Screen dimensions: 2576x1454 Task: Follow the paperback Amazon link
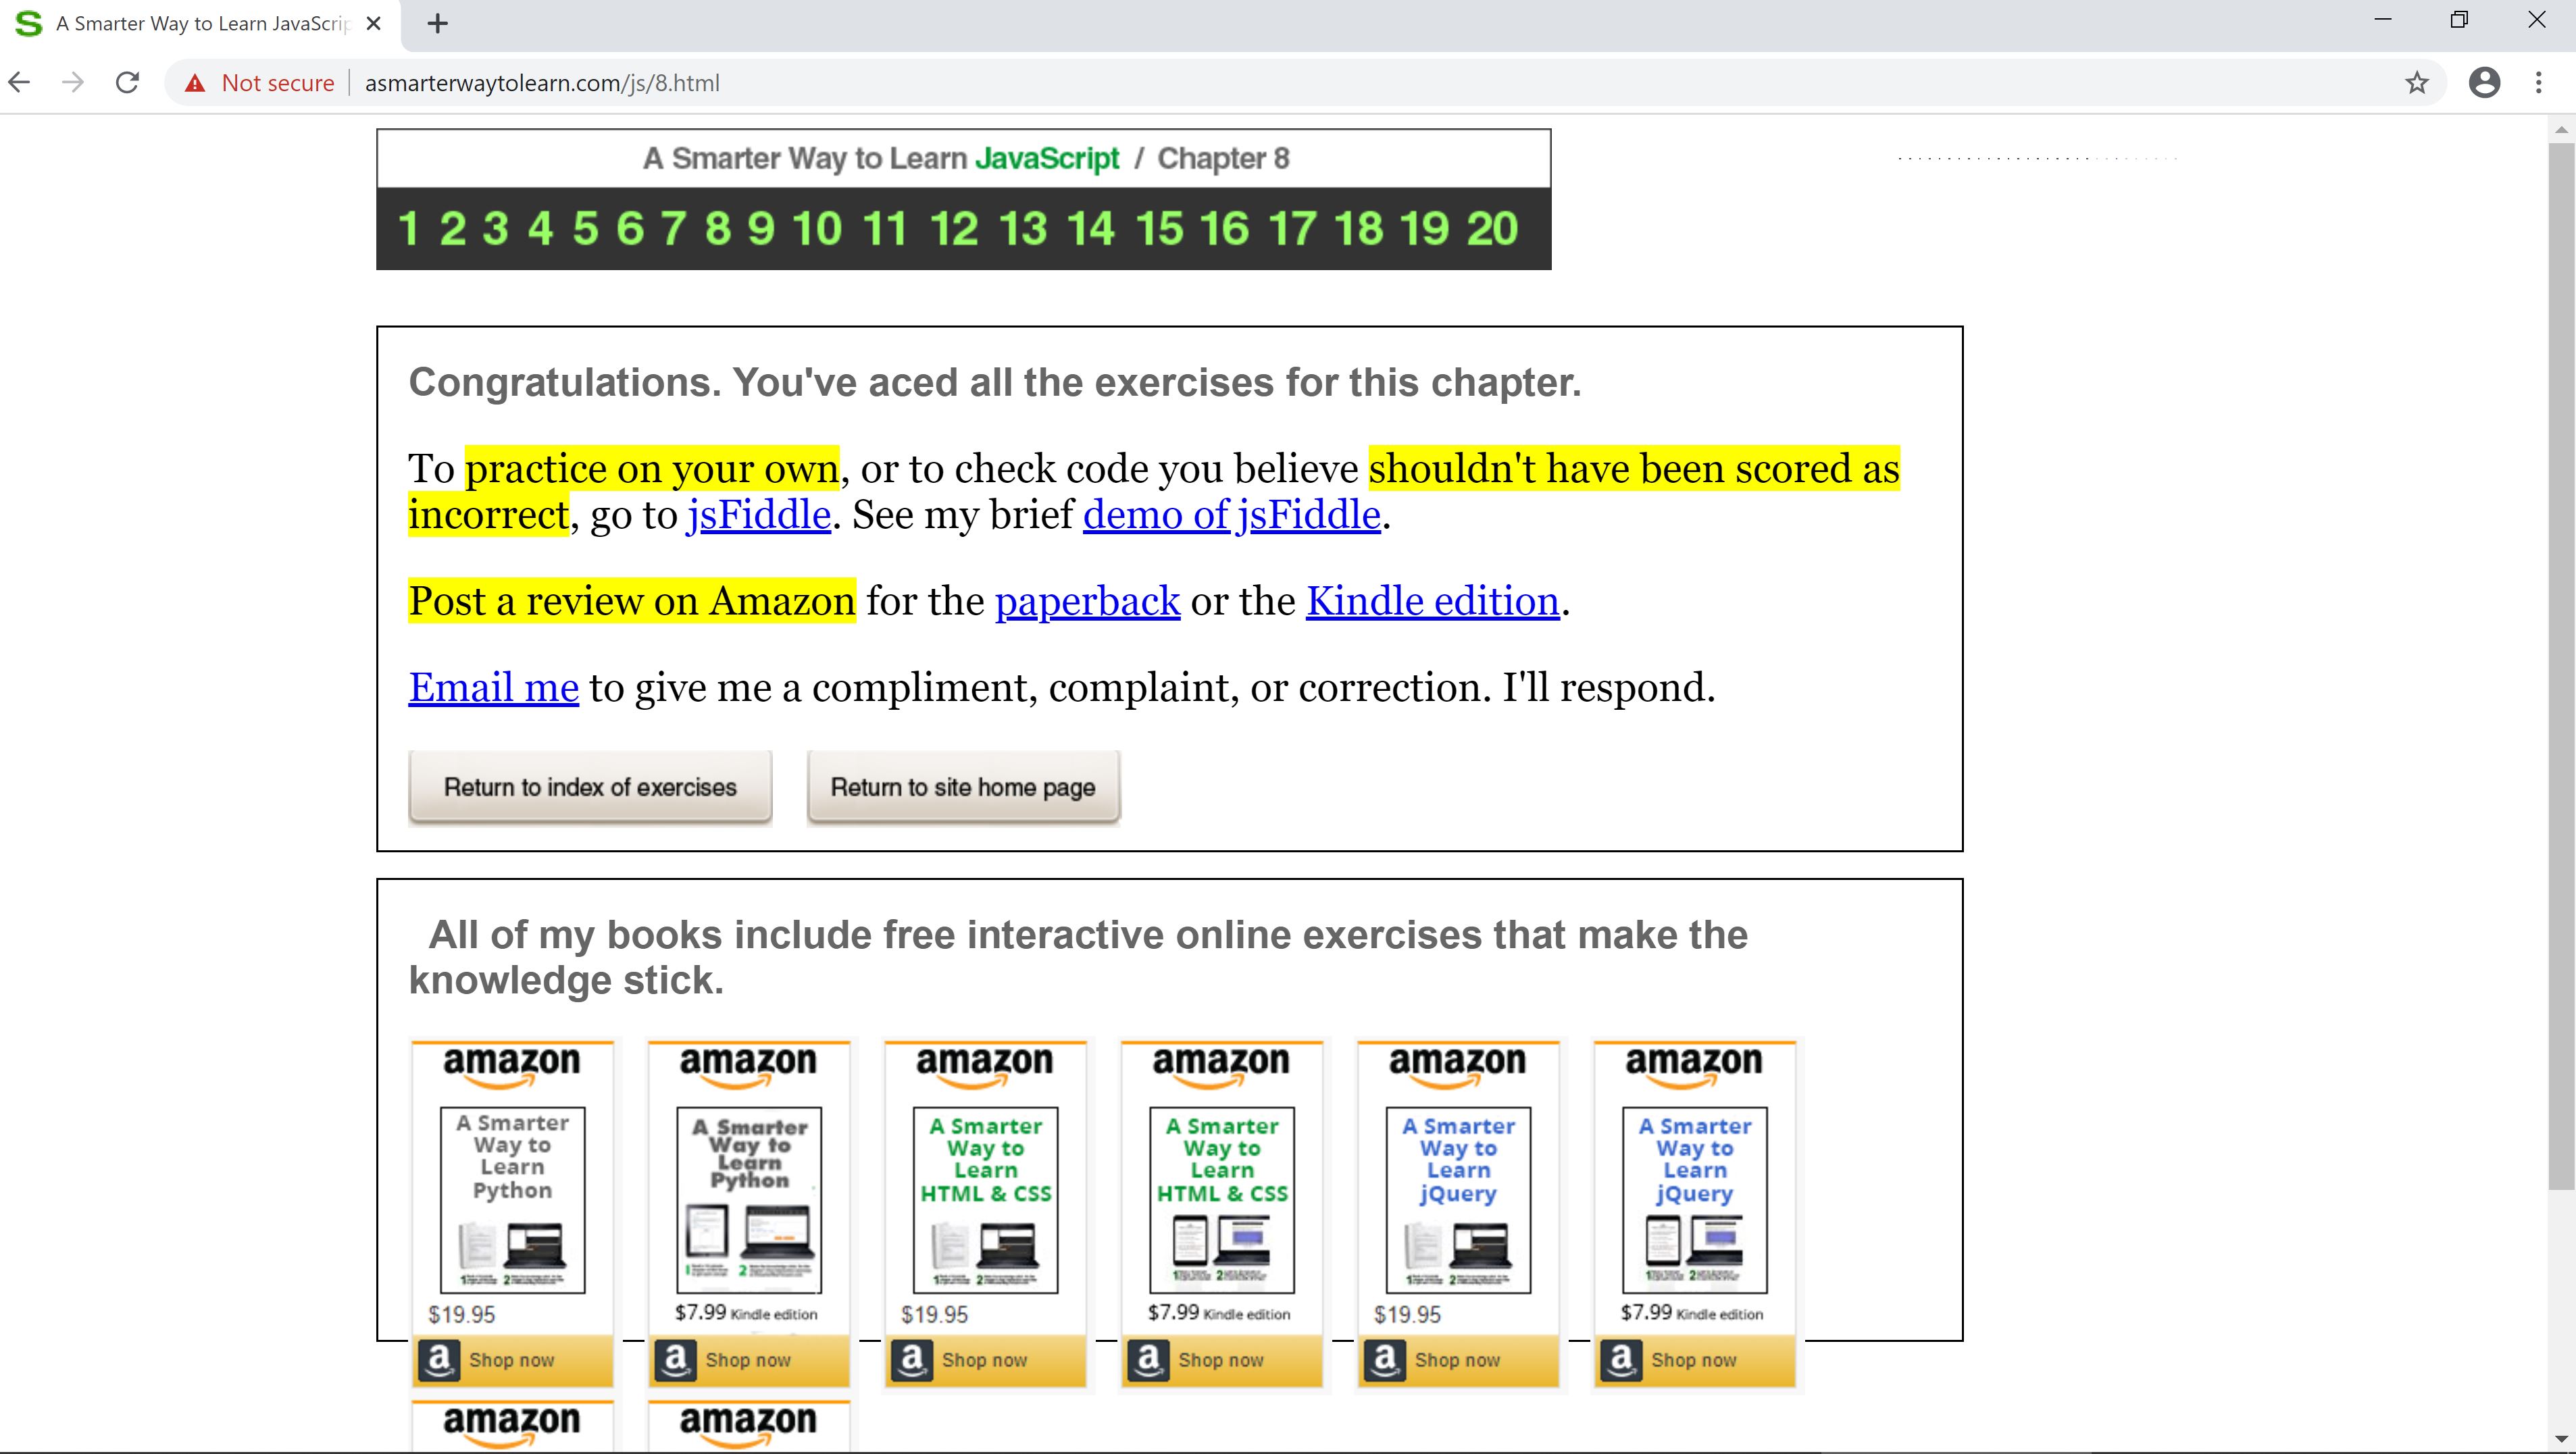point(1088,602)
